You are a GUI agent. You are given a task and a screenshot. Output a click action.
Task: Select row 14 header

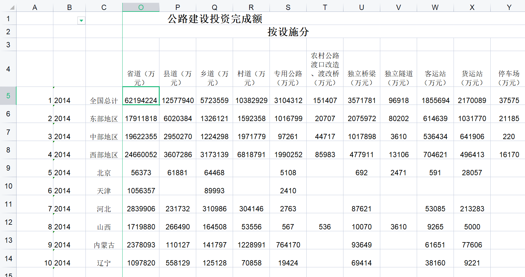pyautogui.click(x=8, y=258)
